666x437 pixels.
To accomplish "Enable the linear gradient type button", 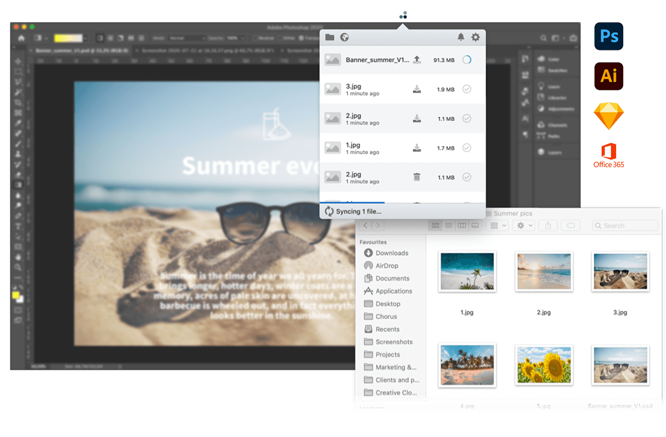I will [100, 38].
